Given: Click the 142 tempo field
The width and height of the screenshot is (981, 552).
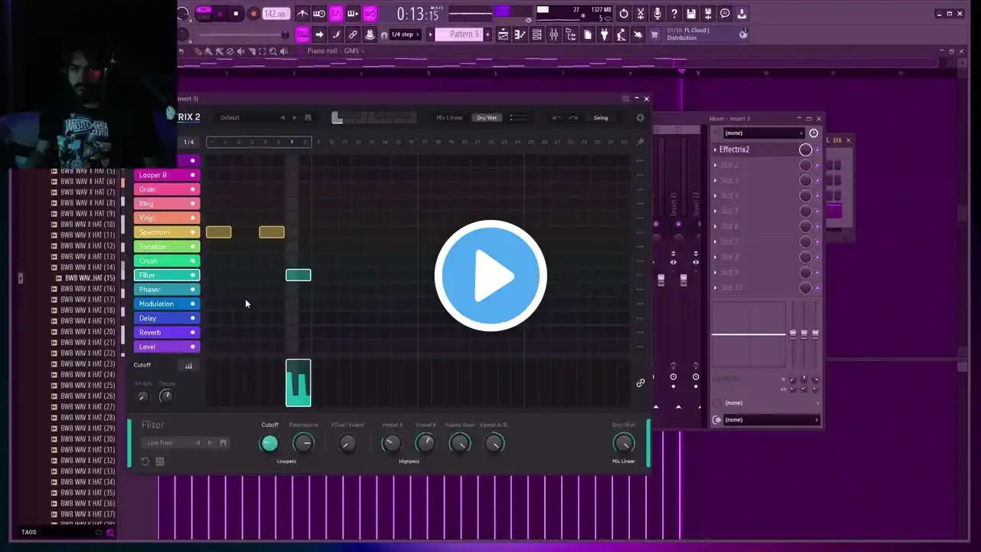Looking at the screenshot, I should (x=275, y=14).
